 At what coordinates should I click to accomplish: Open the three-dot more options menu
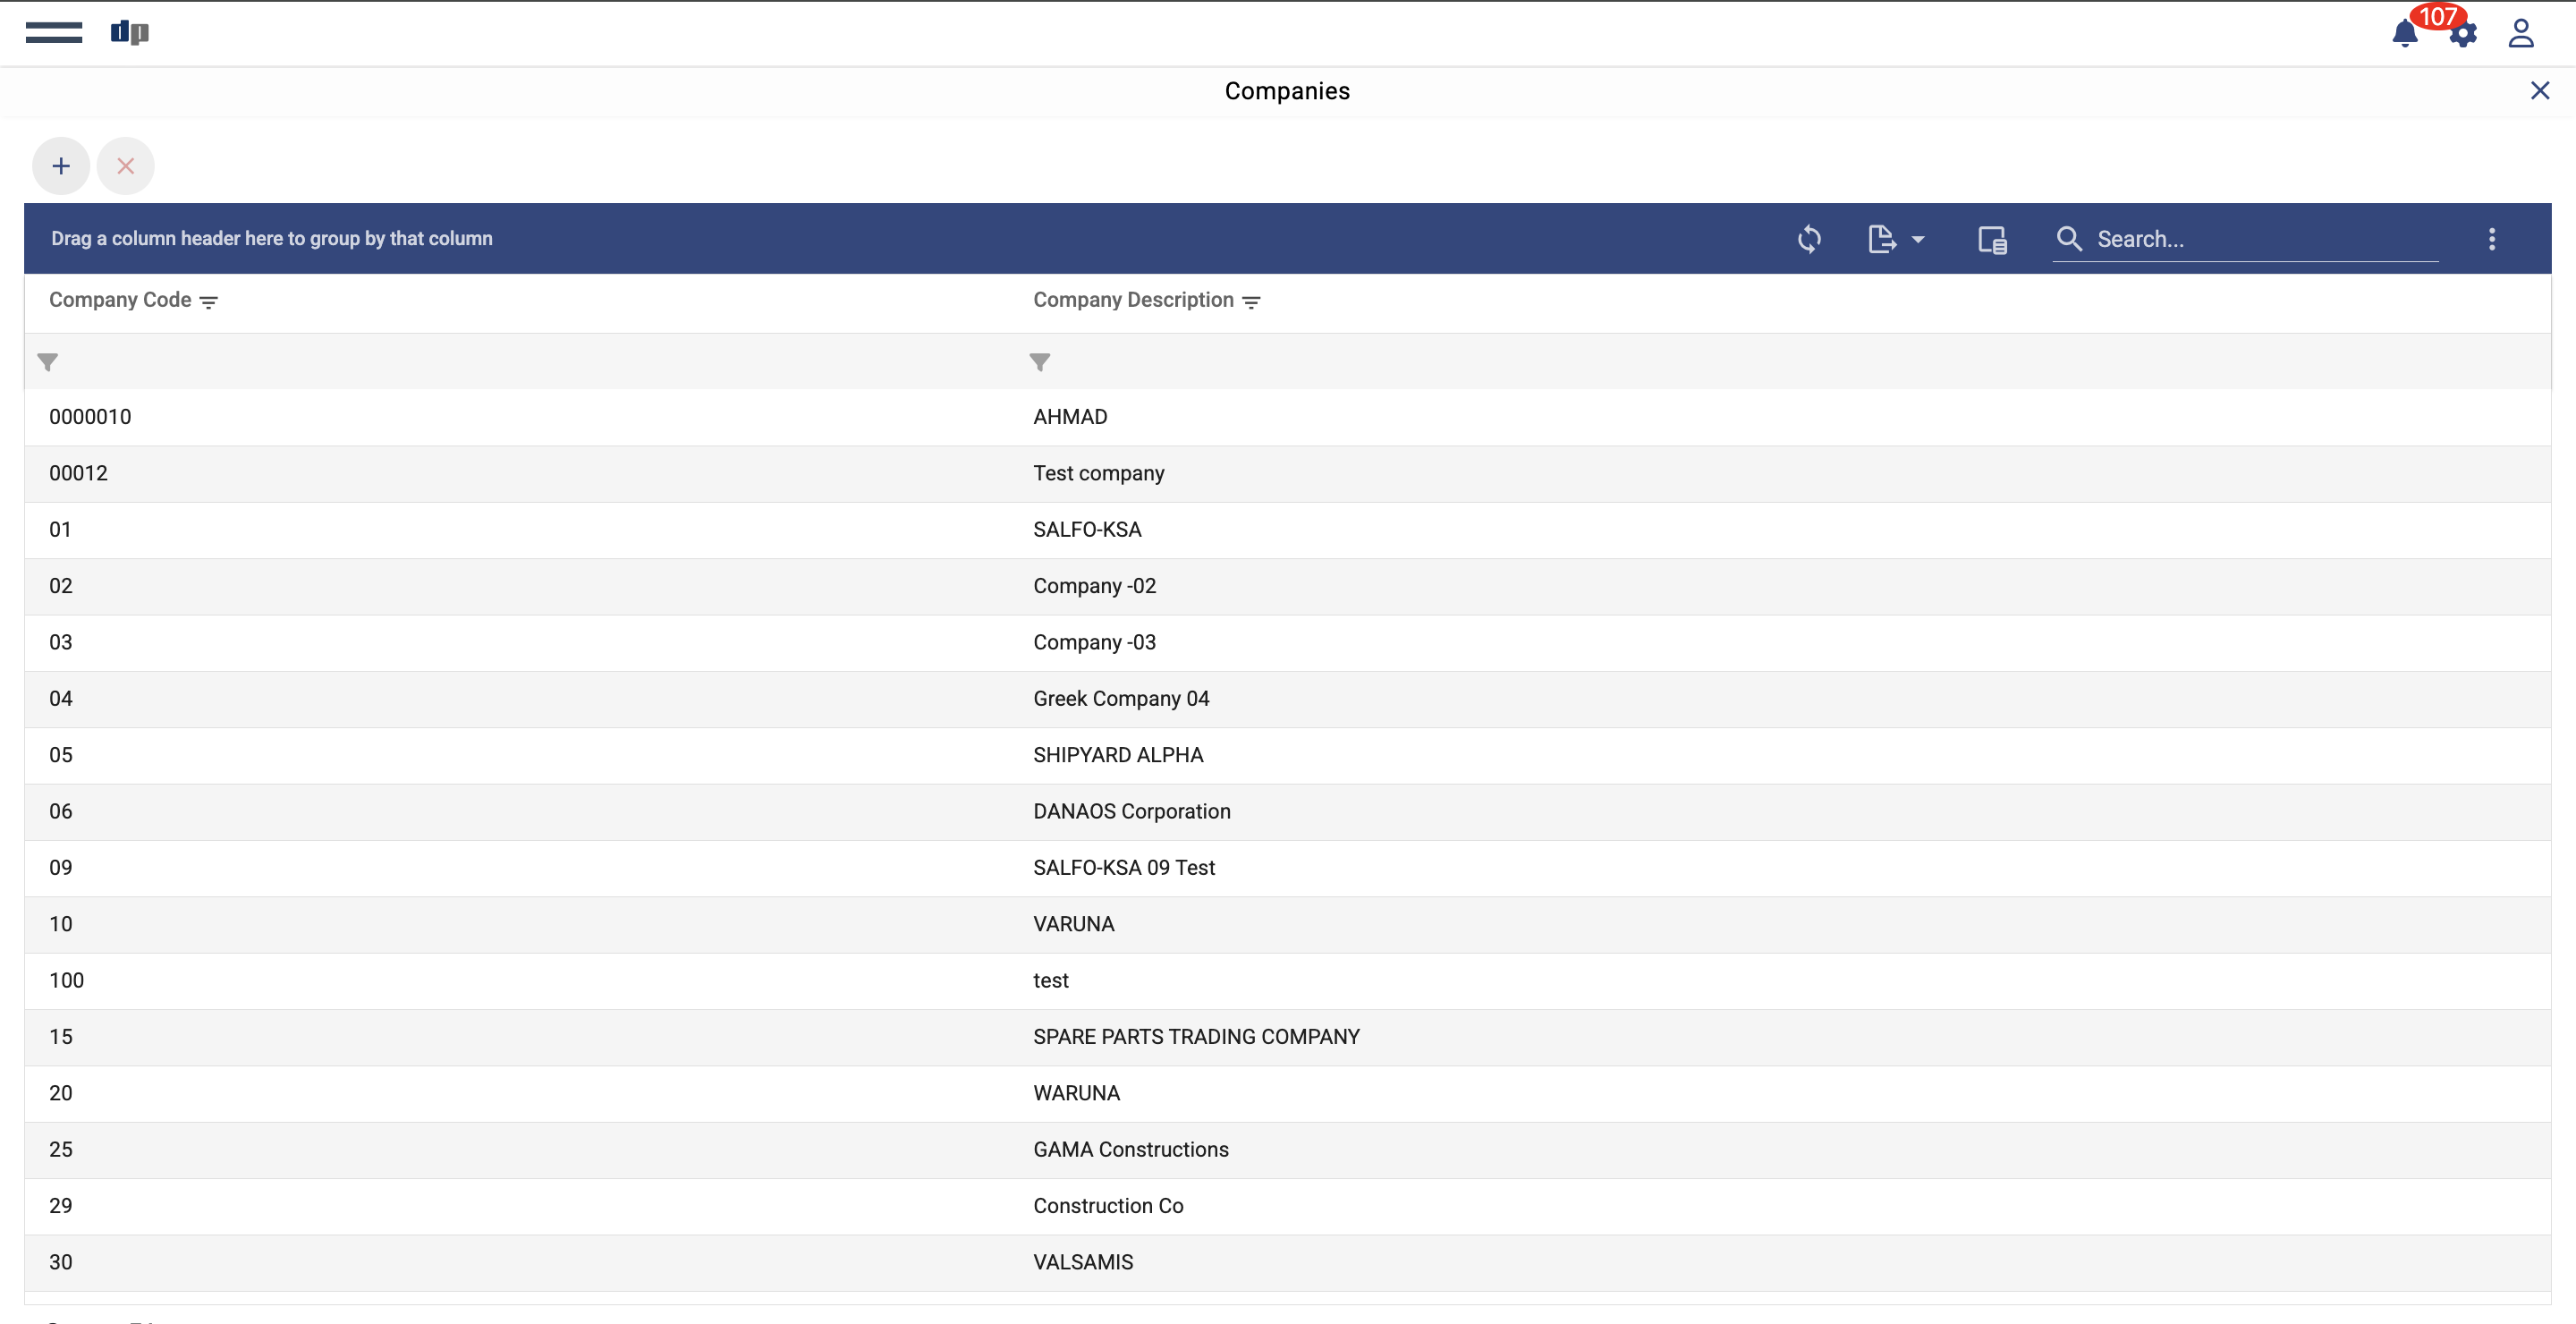2491,239
